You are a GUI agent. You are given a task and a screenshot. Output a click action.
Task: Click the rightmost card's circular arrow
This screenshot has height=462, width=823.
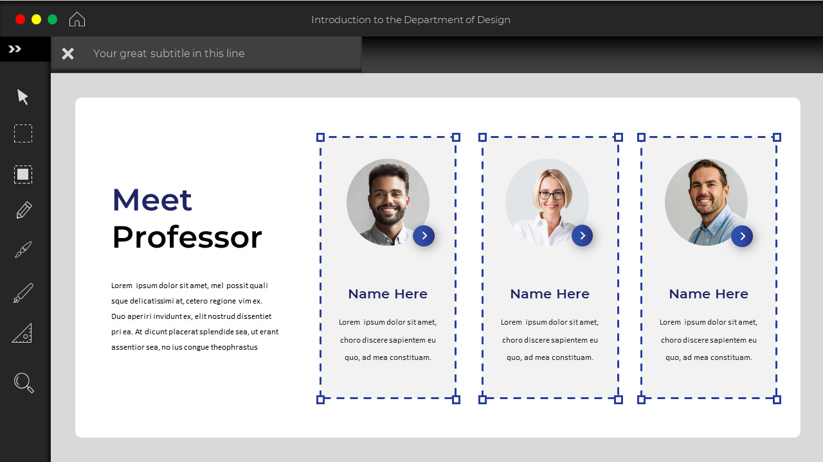(741, 236)
